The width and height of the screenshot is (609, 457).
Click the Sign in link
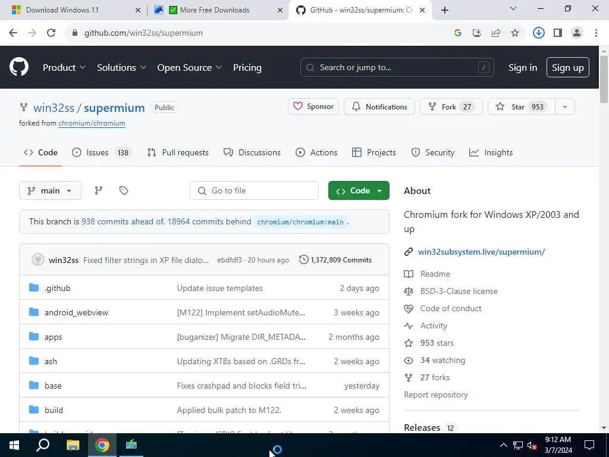click(523, 67)
